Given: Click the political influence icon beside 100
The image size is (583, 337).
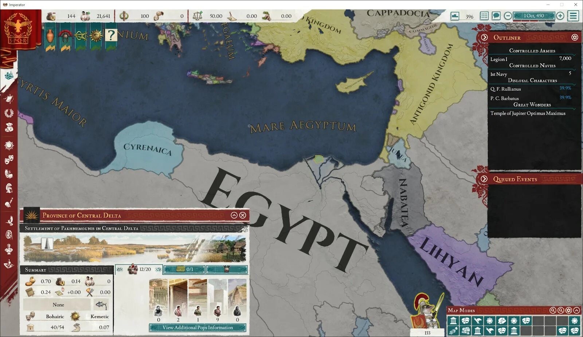Looking at the screenshot, I should tap(124, 16).
